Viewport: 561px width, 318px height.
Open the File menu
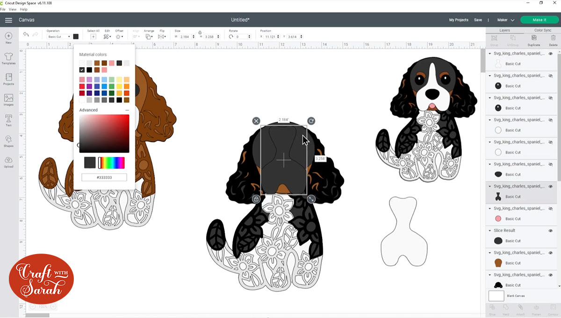3,9
